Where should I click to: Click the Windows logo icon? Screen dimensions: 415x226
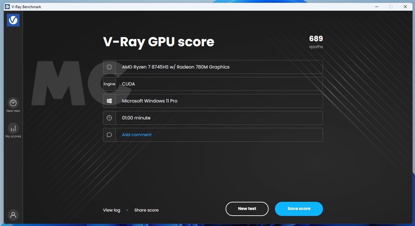tap(109, 101)
